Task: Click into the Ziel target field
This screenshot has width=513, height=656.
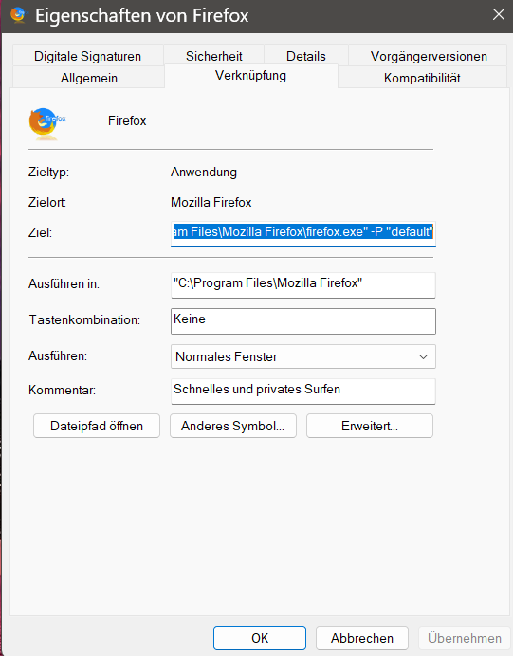Action: 302,233
